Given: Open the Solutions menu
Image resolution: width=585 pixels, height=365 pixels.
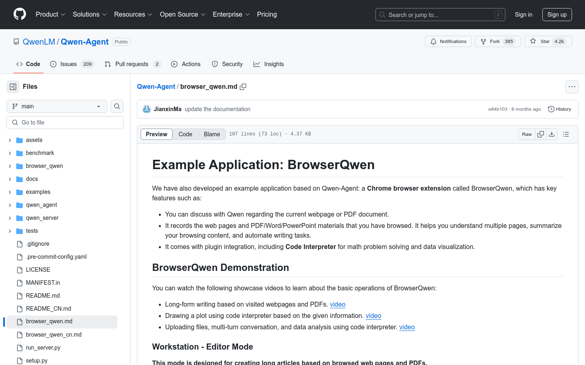Looking at the screenshot, I should [90, 14].
